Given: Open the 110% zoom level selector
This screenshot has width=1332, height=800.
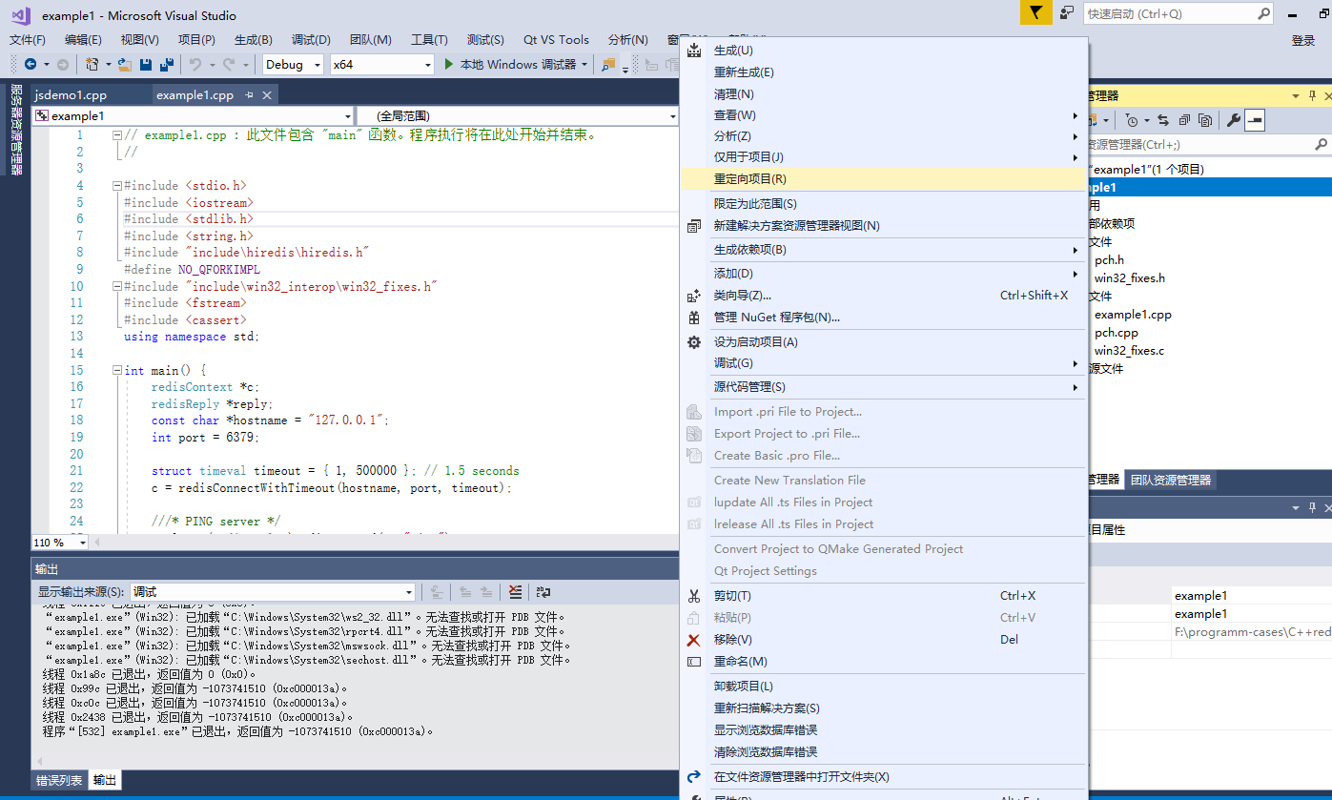Looking at the screenshot, I should point(58,542).
